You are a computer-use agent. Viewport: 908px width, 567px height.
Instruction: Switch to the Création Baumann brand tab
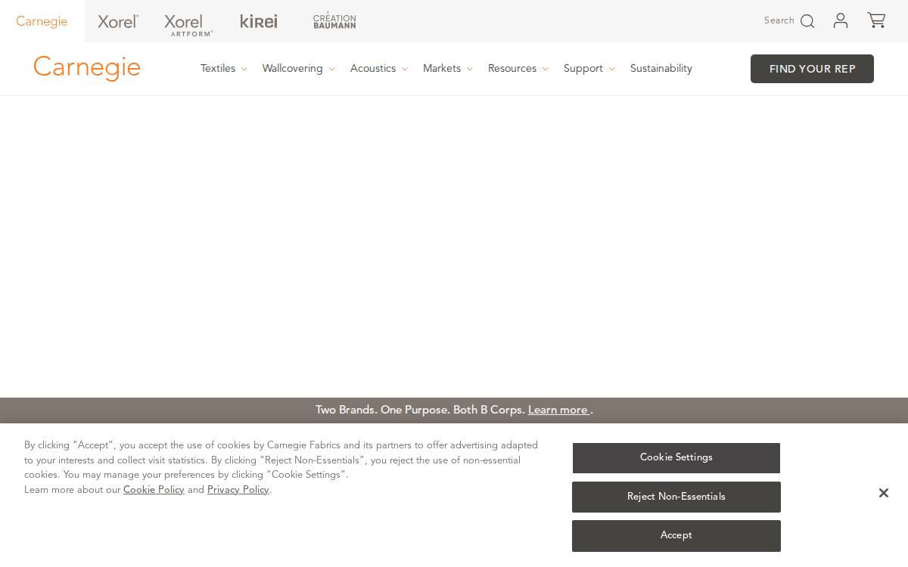click(334, 21)
